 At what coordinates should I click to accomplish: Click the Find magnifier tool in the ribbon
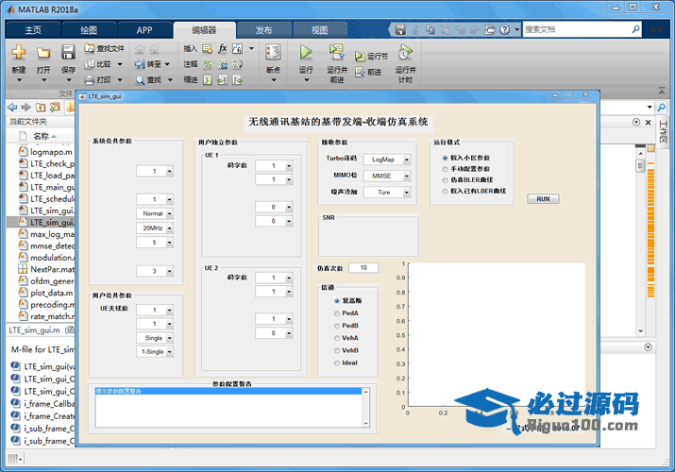tap(141, 80)
